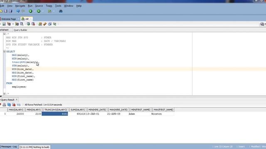
Task: Select the cell containing Adam
Action: click(140, 114)
